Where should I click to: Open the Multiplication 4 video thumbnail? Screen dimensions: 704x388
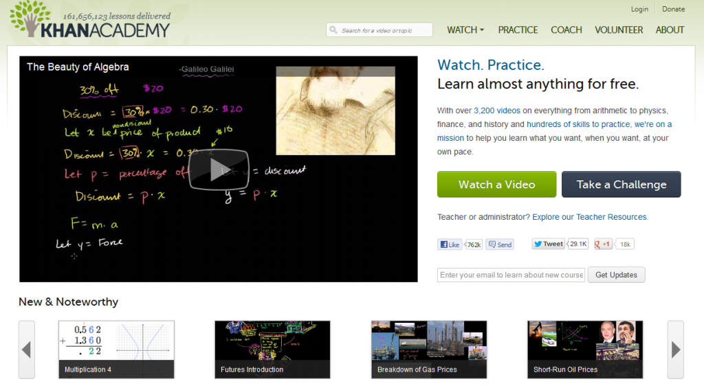coord(116,350)
